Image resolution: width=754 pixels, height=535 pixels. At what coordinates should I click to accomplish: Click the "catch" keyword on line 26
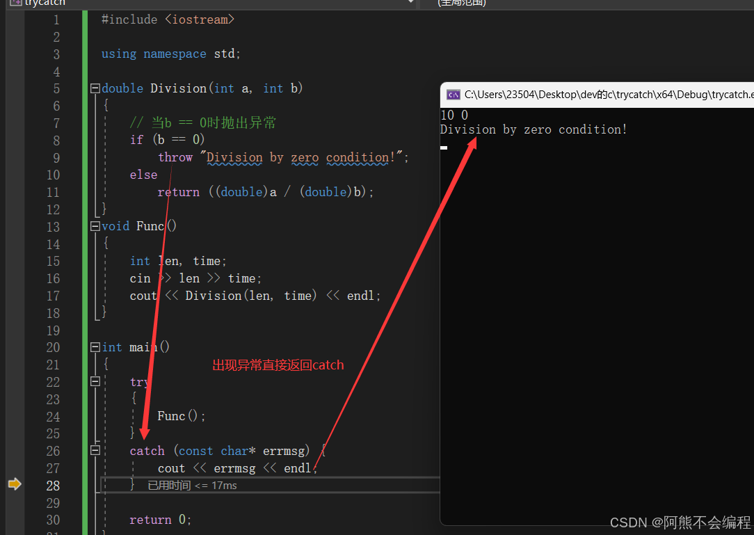[x=147, y=451]
